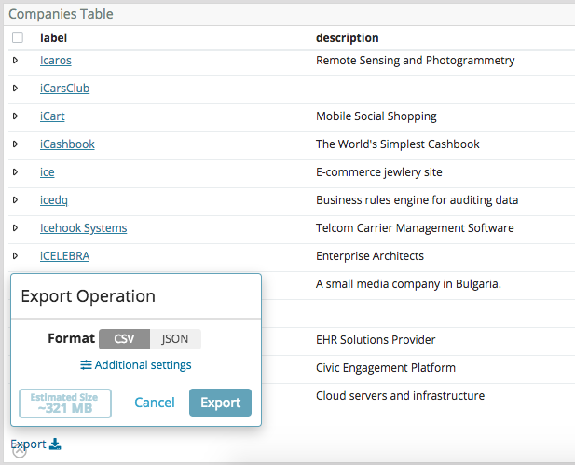Click the sliders icon for Additional settings
This screenshot has width=575, height=465.
[86, 365]
